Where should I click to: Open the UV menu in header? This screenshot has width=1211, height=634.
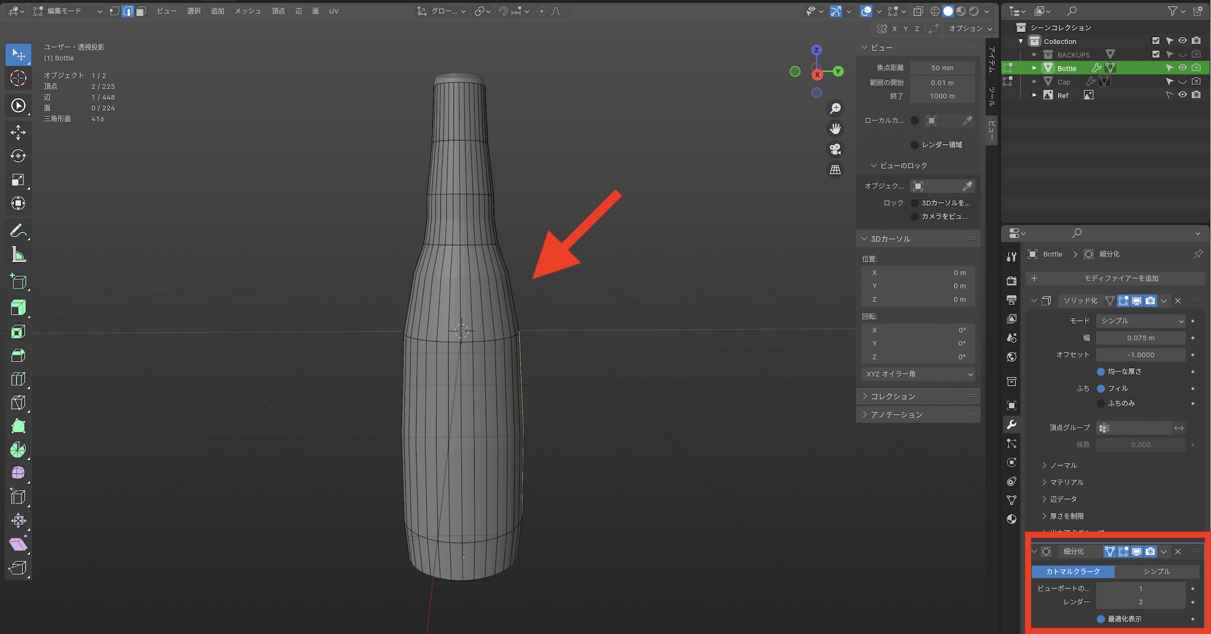click(334, 12)
